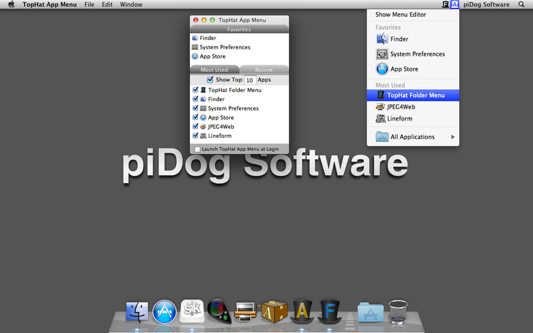Expand All Applications submenu arrow

tap(453, 137)
